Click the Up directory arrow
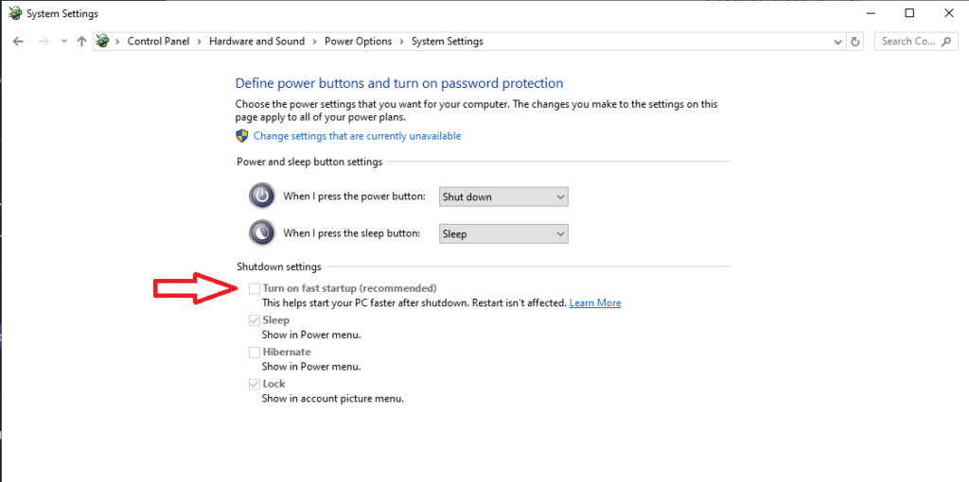This screenshot has width=969, height=482. point(81,42)
